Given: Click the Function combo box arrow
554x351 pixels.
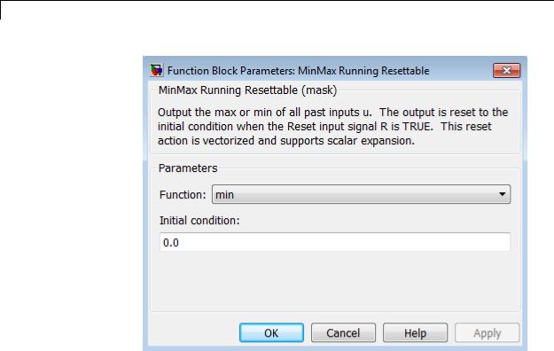Looking at the screenshot, I should tap(502, 194).
